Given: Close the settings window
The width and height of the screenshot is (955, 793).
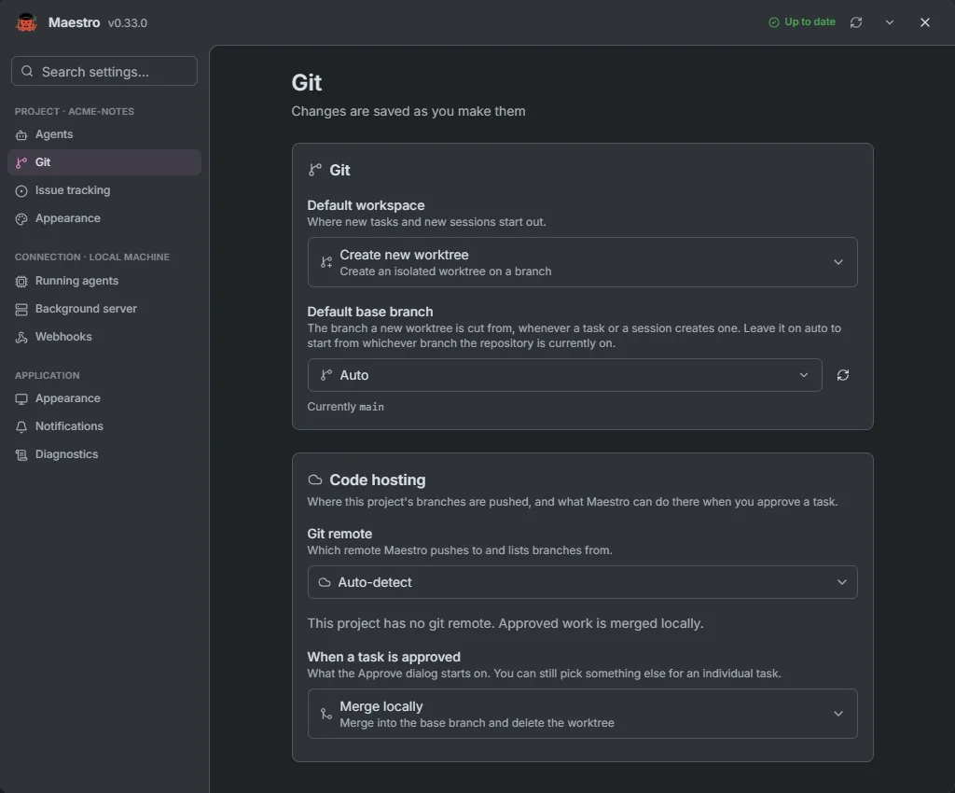Looking at the screenshot, I should pyautogui.click(x=924, y=22).
